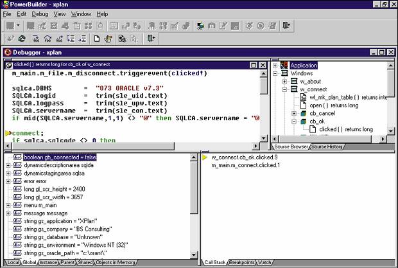This screenshot has height=268, width=398.
Task: Click the cb_cancel button object icon
Action: point(304,113)
